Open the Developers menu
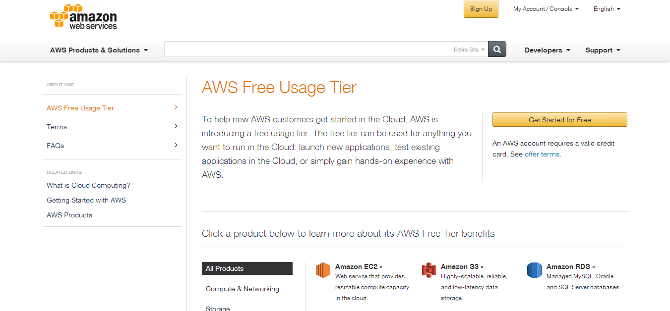 [x=548, y=50]
